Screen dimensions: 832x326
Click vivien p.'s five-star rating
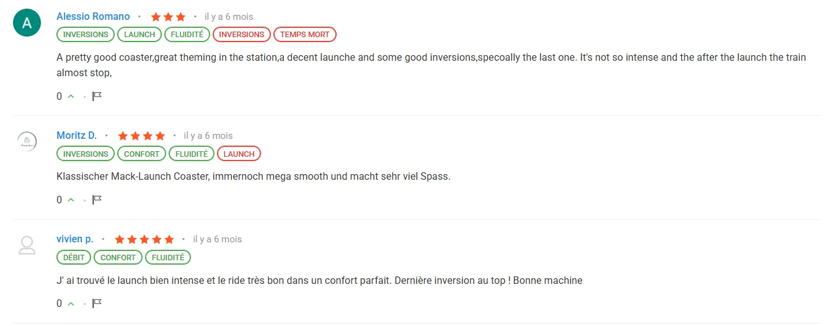click(144, 239)
